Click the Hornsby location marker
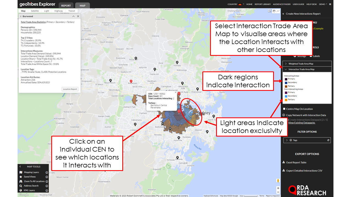 (177, 63)
